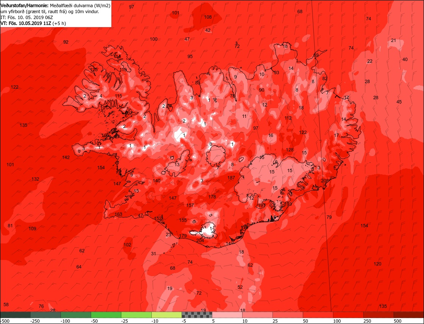Click the map value '90'
The image size is (424, 324).
point(262,90)
